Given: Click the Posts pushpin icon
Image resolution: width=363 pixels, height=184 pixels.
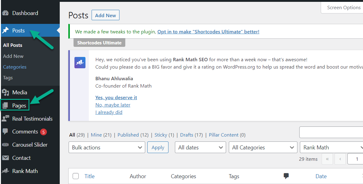Looking at the screenshot, I should [x=5, y=30].
